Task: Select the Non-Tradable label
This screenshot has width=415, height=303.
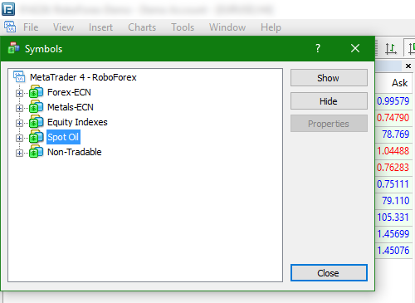Action: [75, 152]
